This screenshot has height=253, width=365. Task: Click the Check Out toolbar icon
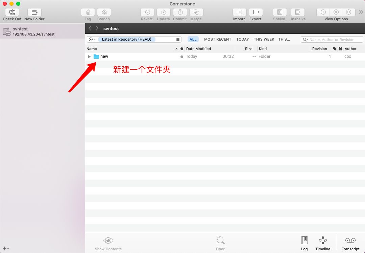[12, 12]
